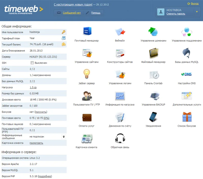
Task: Expand the HOSTNINJA account menu arrow
Action: (197, 12)
